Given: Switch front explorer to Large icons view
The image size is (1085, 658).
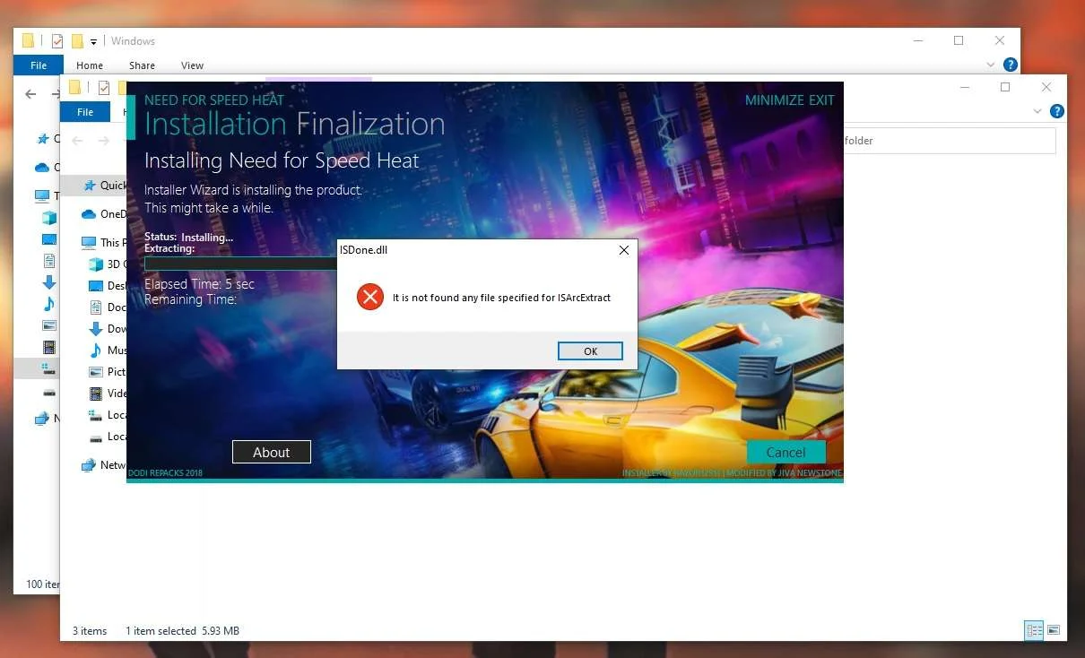Looking at the screenshot, I should pos(1054,630).
